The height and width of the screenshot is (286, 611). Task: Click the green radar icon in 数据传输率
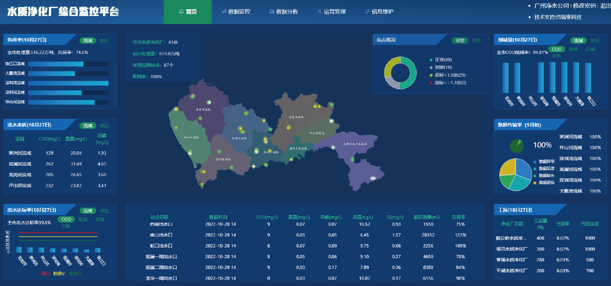click(517, 145)
